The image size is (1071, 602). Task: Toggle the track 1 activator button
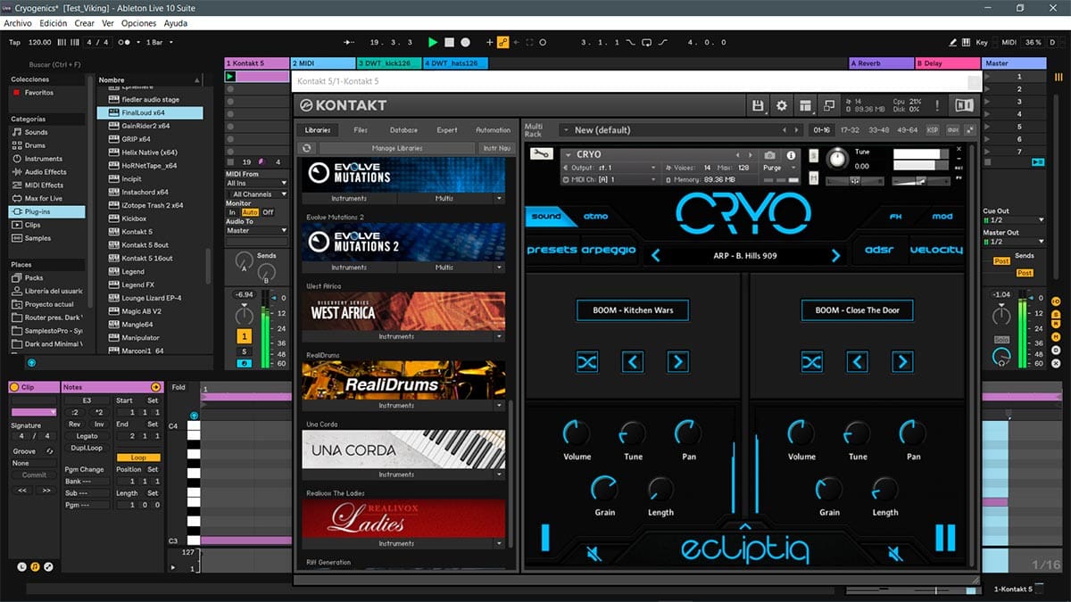pos(244,336)
